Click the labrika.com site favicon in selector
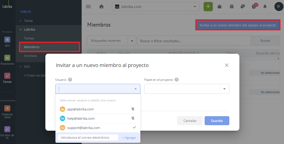 [x=117, y=7]
